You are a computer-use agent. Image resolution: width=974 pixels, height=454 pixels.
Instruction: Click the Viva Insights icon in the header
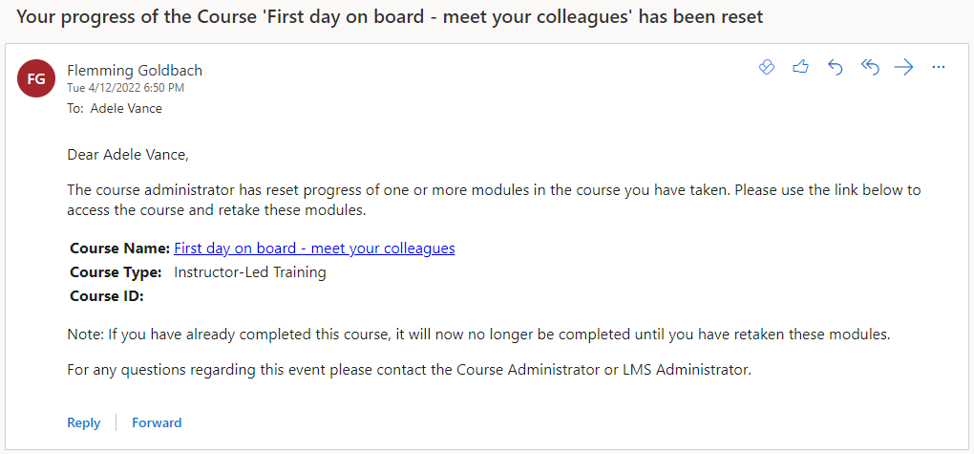click(766, 67)
